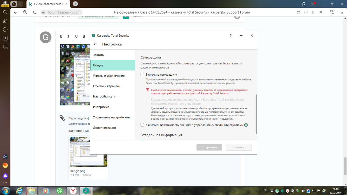Open Internet Explorer from taskbar

tap(19, 191)
